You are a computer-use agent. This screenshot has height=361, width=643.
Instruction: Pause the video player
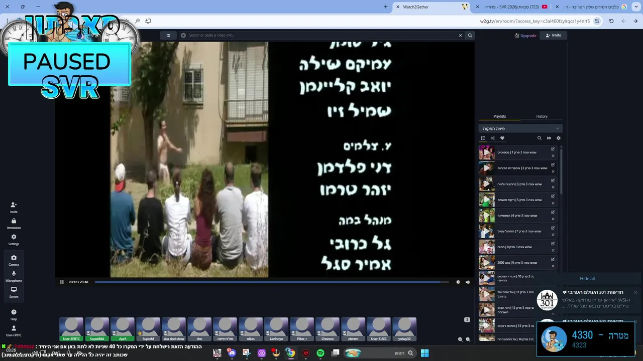tap(62, 282)
